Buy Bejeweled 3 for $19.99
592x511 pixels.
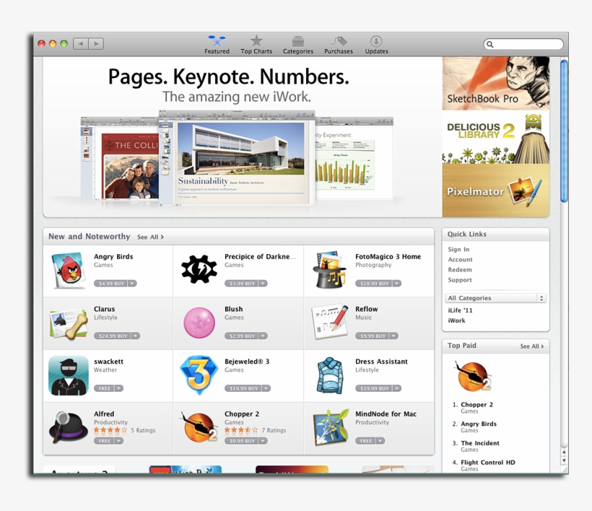click(x=243, y=388)
